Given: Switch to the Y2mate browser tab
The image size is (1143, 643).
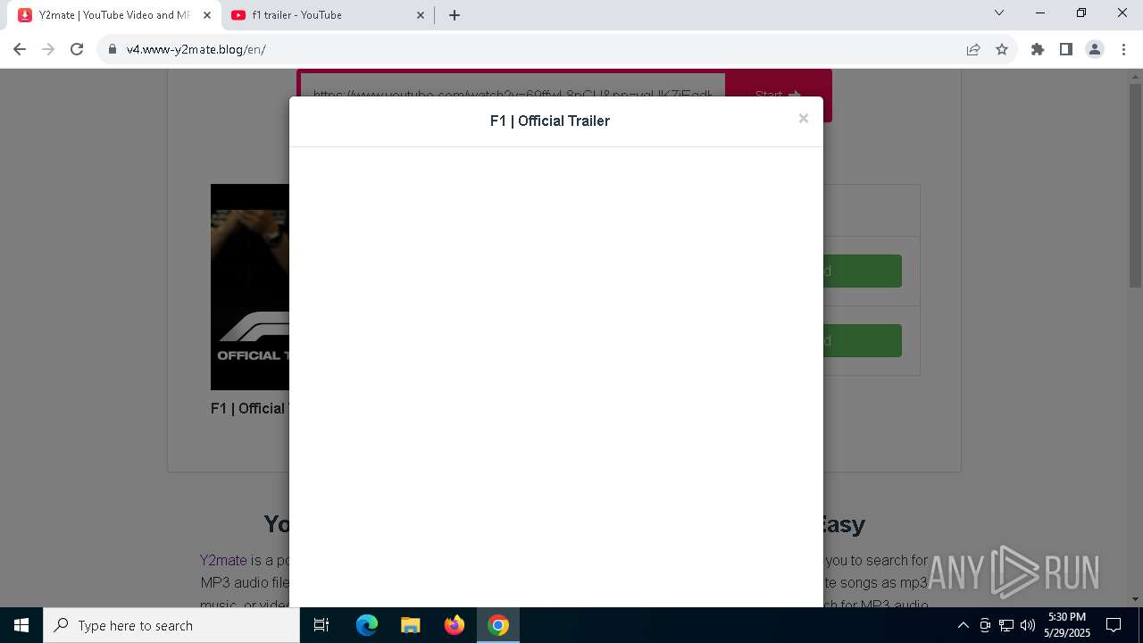Looking at the screenshot, I should [x=113, y=15].
